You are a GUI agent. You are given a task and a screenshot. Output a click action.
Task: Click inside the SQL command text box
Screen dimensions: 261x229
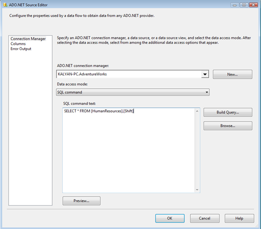129,150
